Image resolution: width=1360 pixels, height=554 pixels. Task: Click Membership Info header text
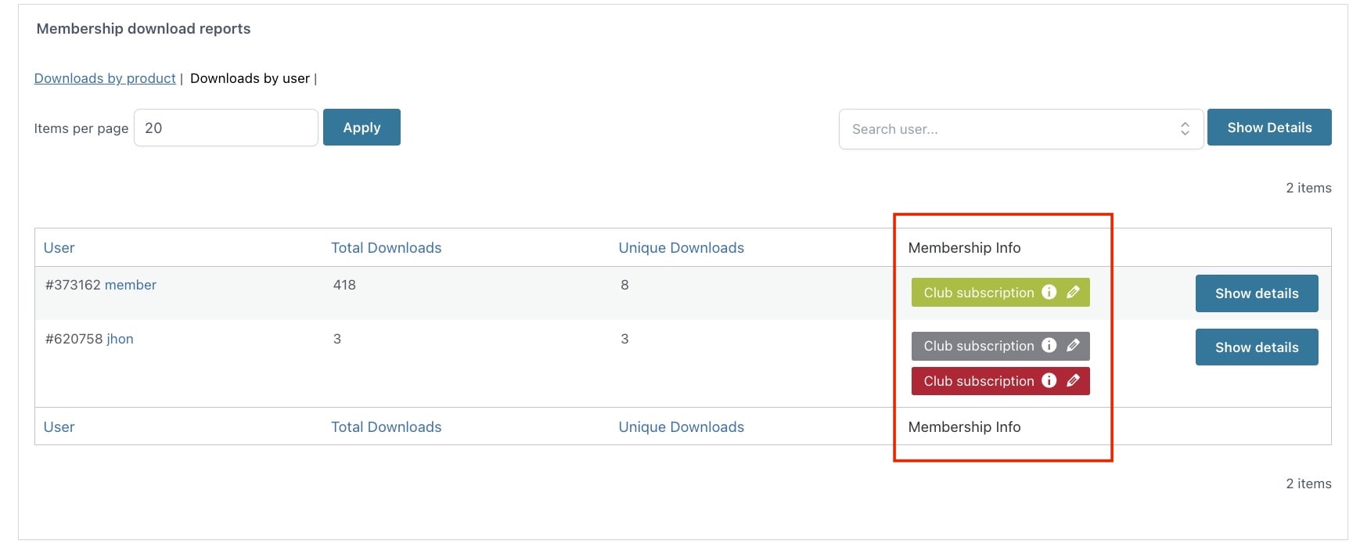[x=964, y=248]
